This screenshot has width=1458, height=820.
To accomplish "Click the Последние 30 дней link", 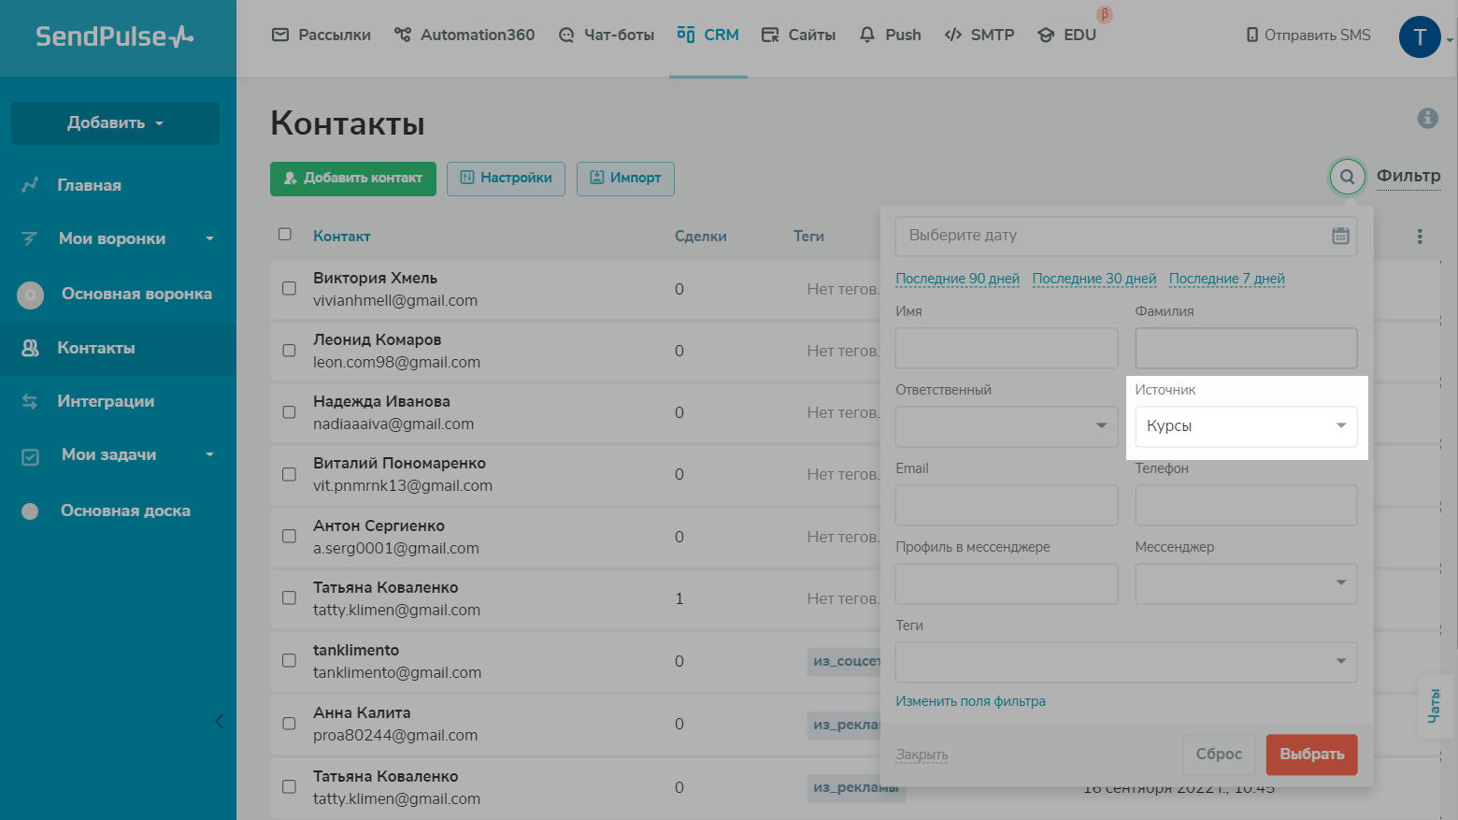I will click(1093, 279).
